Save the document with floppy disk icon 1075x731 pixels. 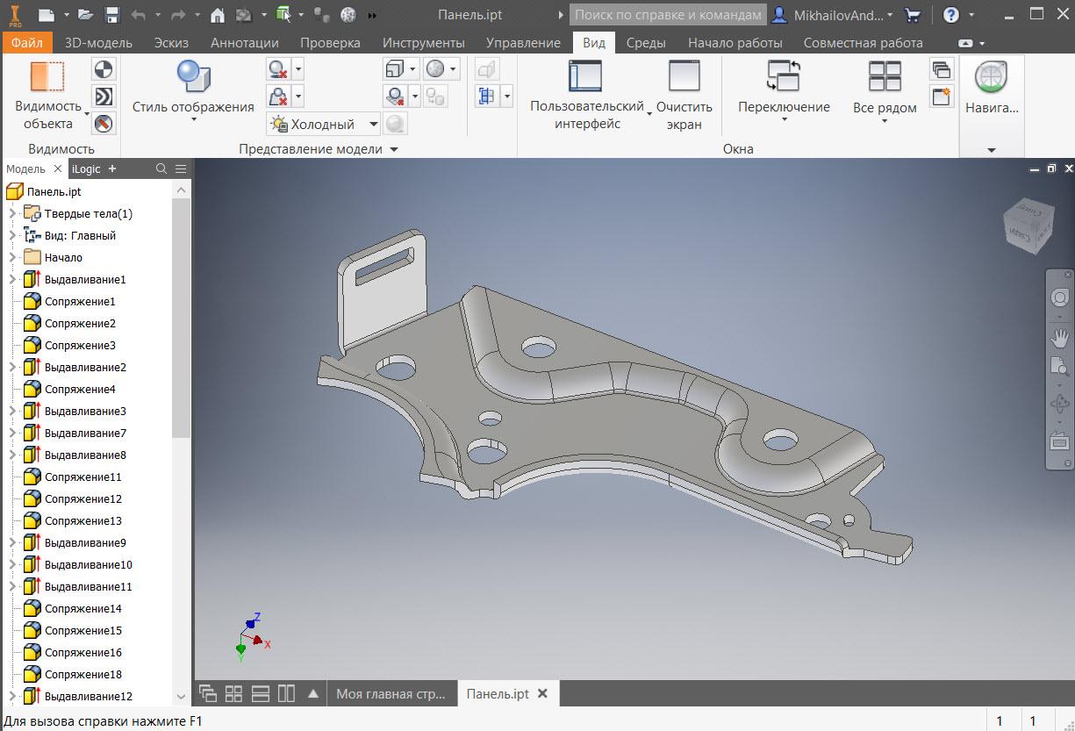pyautogui.click(x=111, y=15)
